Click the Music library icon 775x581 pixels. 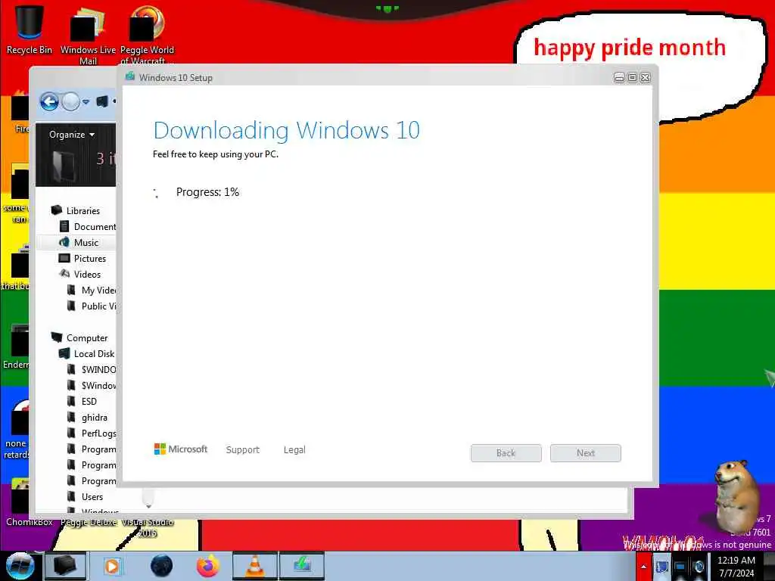64,242
